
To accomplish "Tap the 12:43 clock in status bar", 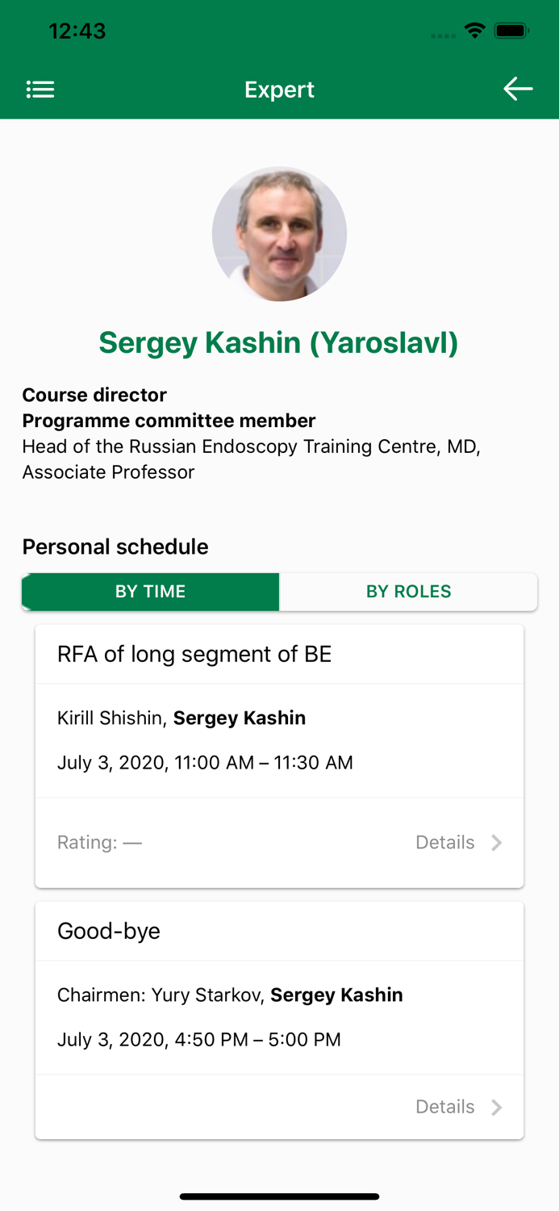I will pos(77,31).
